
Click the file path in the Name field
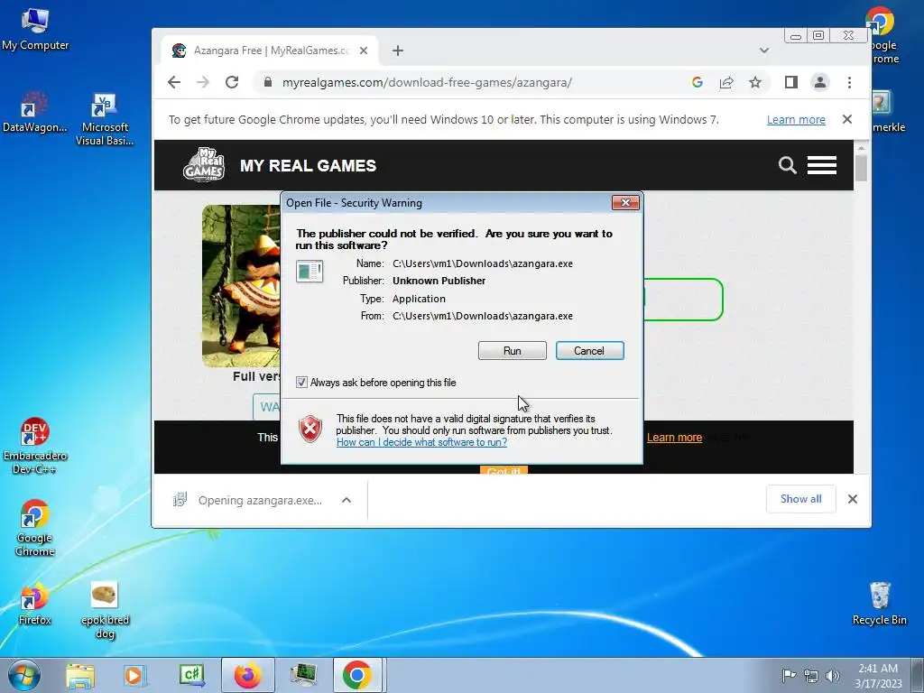[x=483, y=263]
